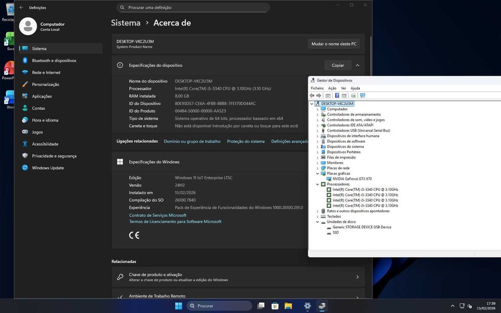
Task: Open the Ação menu in Device Manager
Action: [x=332, y=88]
